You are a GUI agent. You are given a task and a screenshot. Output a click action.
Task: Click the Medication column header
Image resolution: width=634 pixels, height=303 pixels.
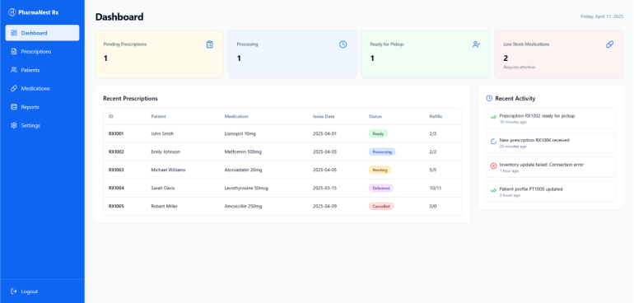point(236,117)
